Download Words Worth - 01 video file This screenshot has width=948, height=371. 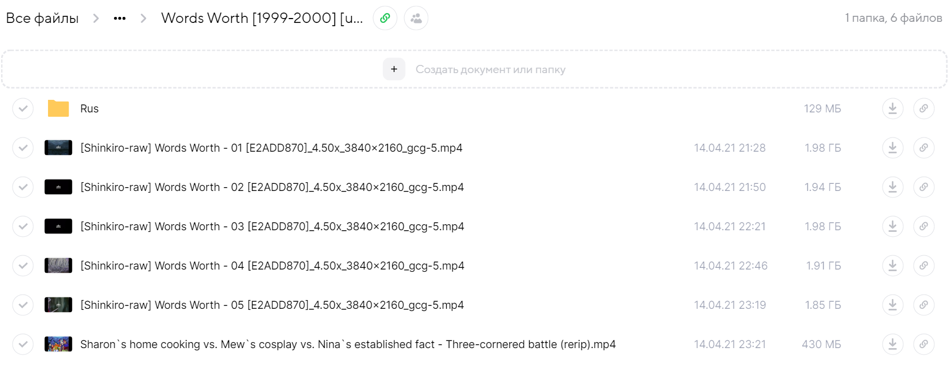click(892, 148)
